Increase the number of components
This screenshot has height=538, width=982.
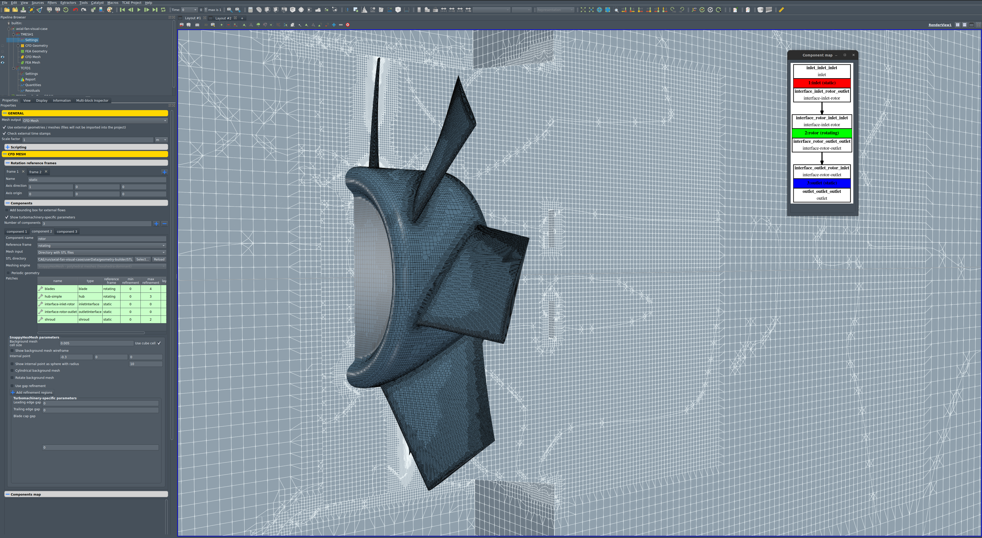(x=156, y=224)
